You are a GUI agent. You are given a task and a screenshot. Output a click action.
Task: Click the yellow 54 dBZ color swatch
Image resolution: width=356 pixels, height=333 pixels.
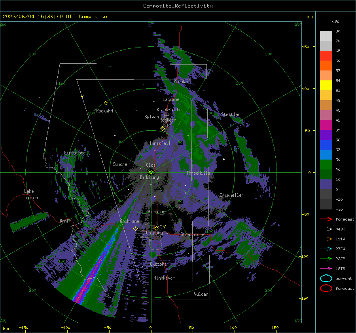coord(326,86)
